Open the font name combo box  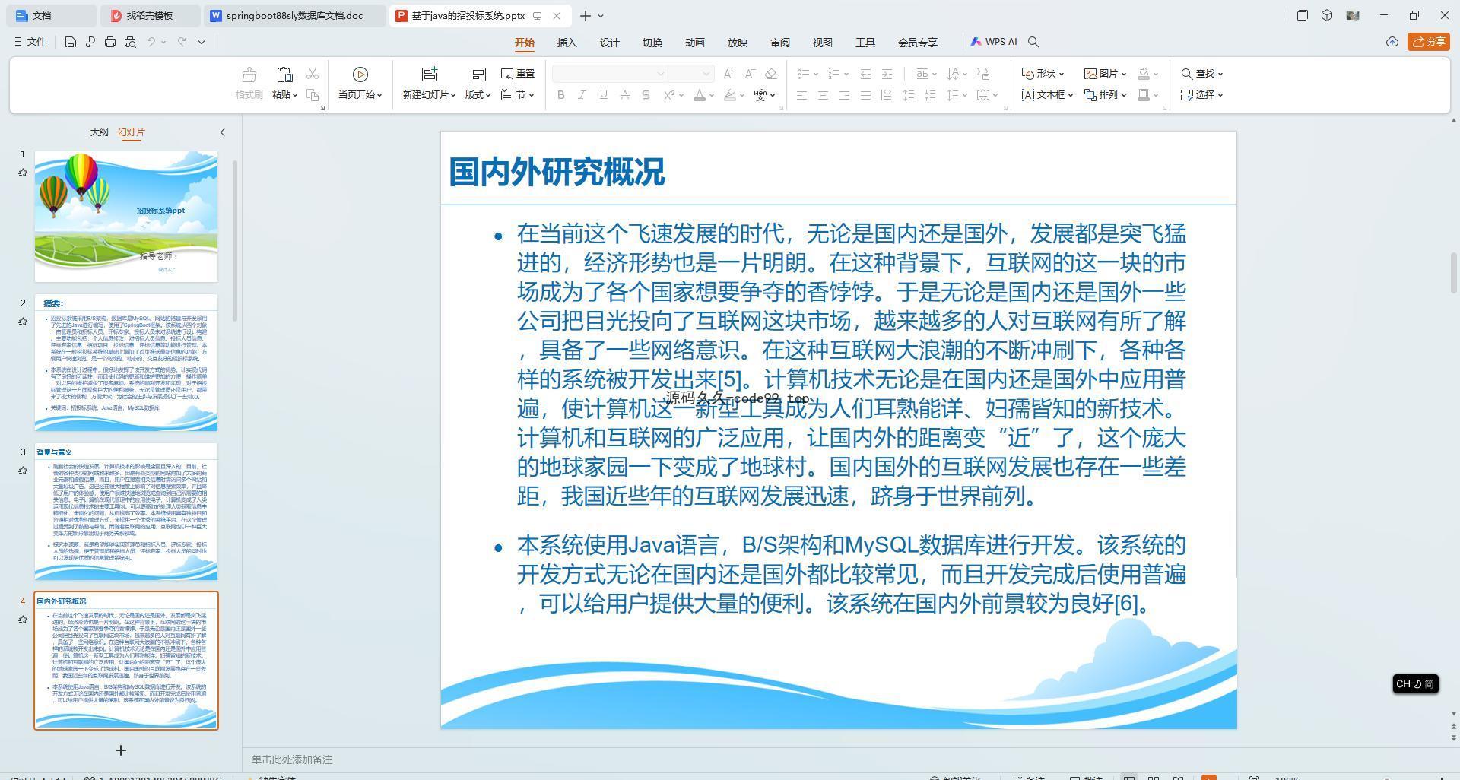coord(609,74)
